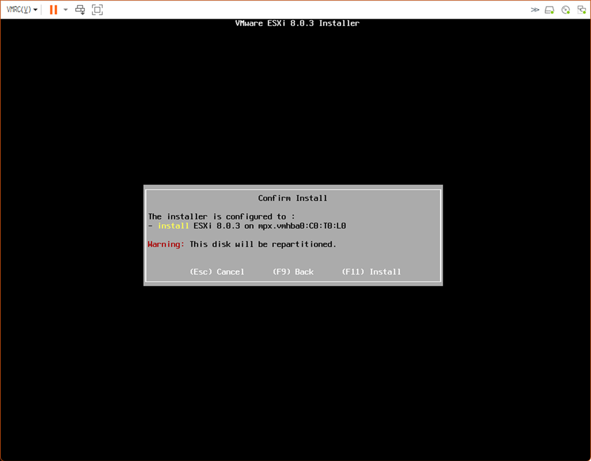The width and height of the screenshot is (591, 461).
Task: Select the 'Confirm Install' dialog title
Action: click(x=292, y=198)
